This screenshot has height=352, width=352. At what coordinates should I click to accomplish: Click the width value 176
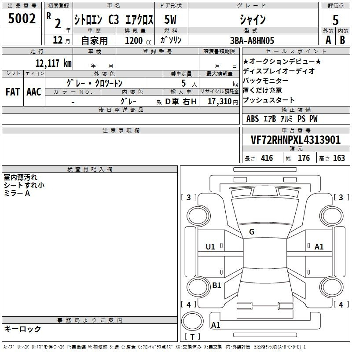click(304, 158)
